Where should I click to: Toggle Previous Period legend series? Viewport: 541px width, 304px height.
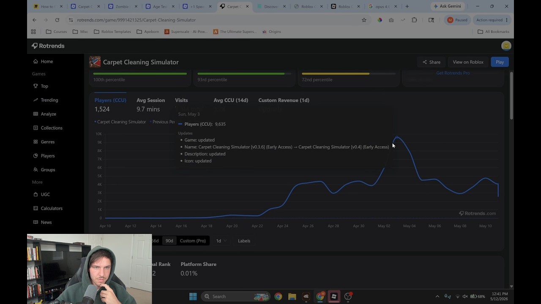(162, 122)
